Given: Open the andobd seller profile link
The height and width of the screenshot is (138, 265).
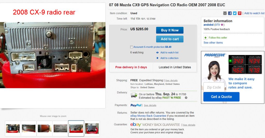Looking at the screenshot, I should (x=208, y=25).
